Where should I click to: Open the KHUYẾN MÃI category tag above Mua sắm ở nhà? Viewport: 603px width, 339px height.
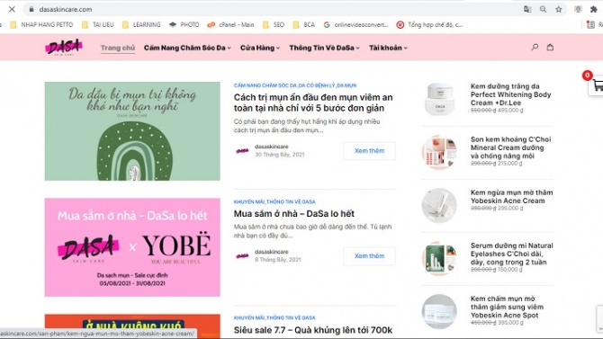point(248,201)
